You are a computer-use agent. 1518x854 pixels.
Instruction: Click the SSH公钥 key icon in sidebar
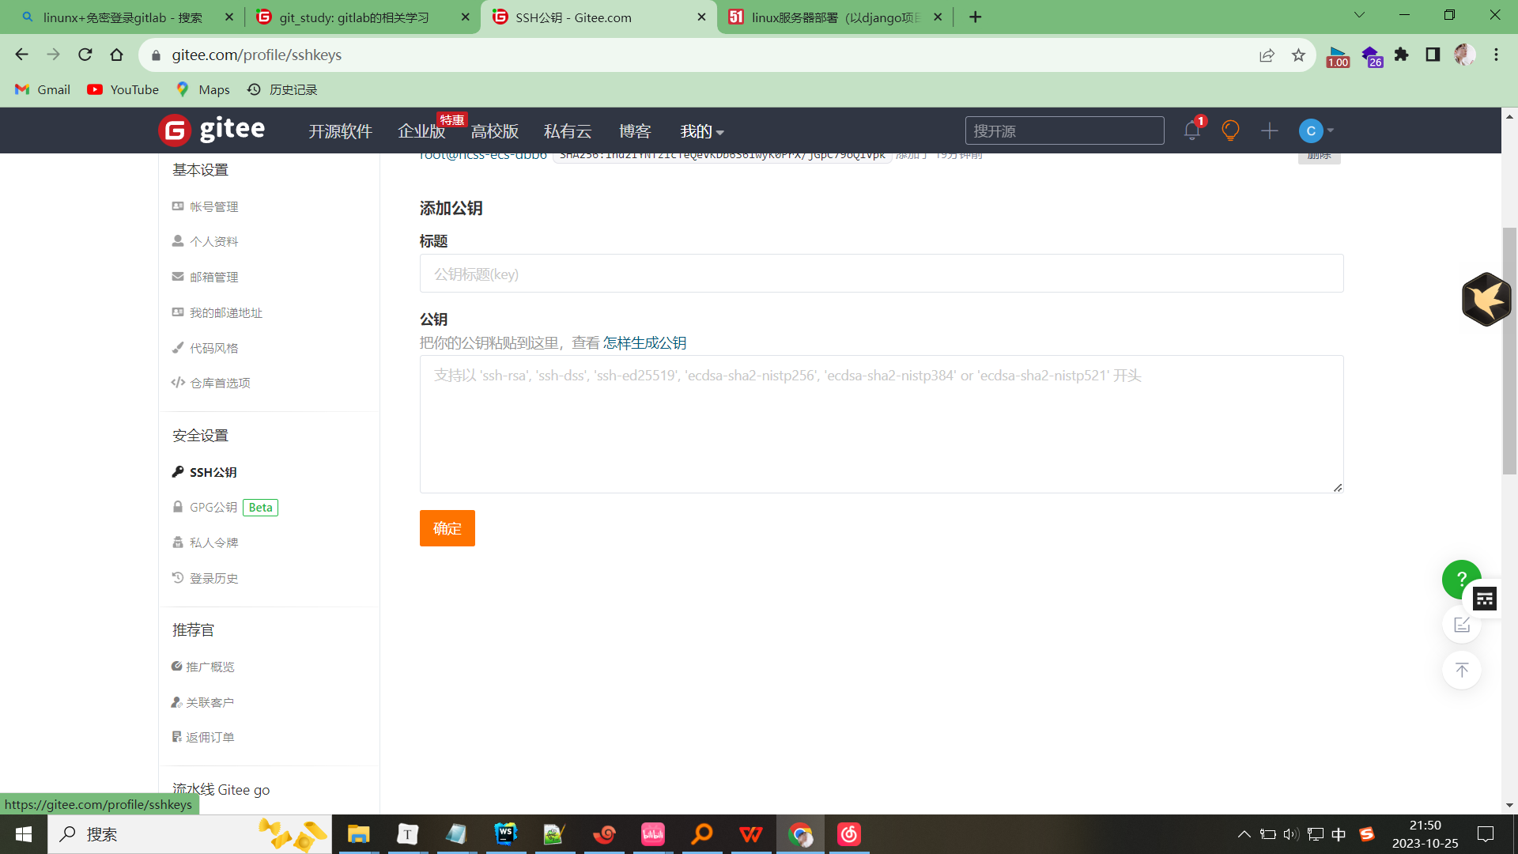pos(178,471)
